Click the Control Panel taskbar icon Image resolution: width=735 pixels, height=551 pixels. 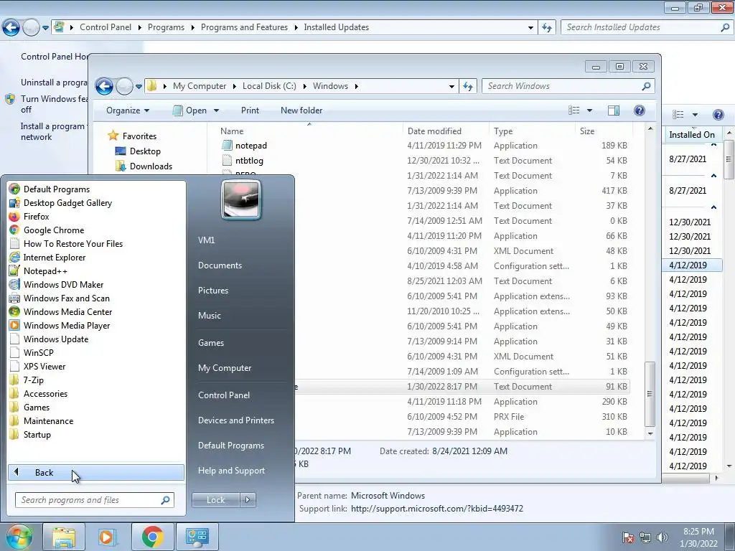[x=197, y=537]
